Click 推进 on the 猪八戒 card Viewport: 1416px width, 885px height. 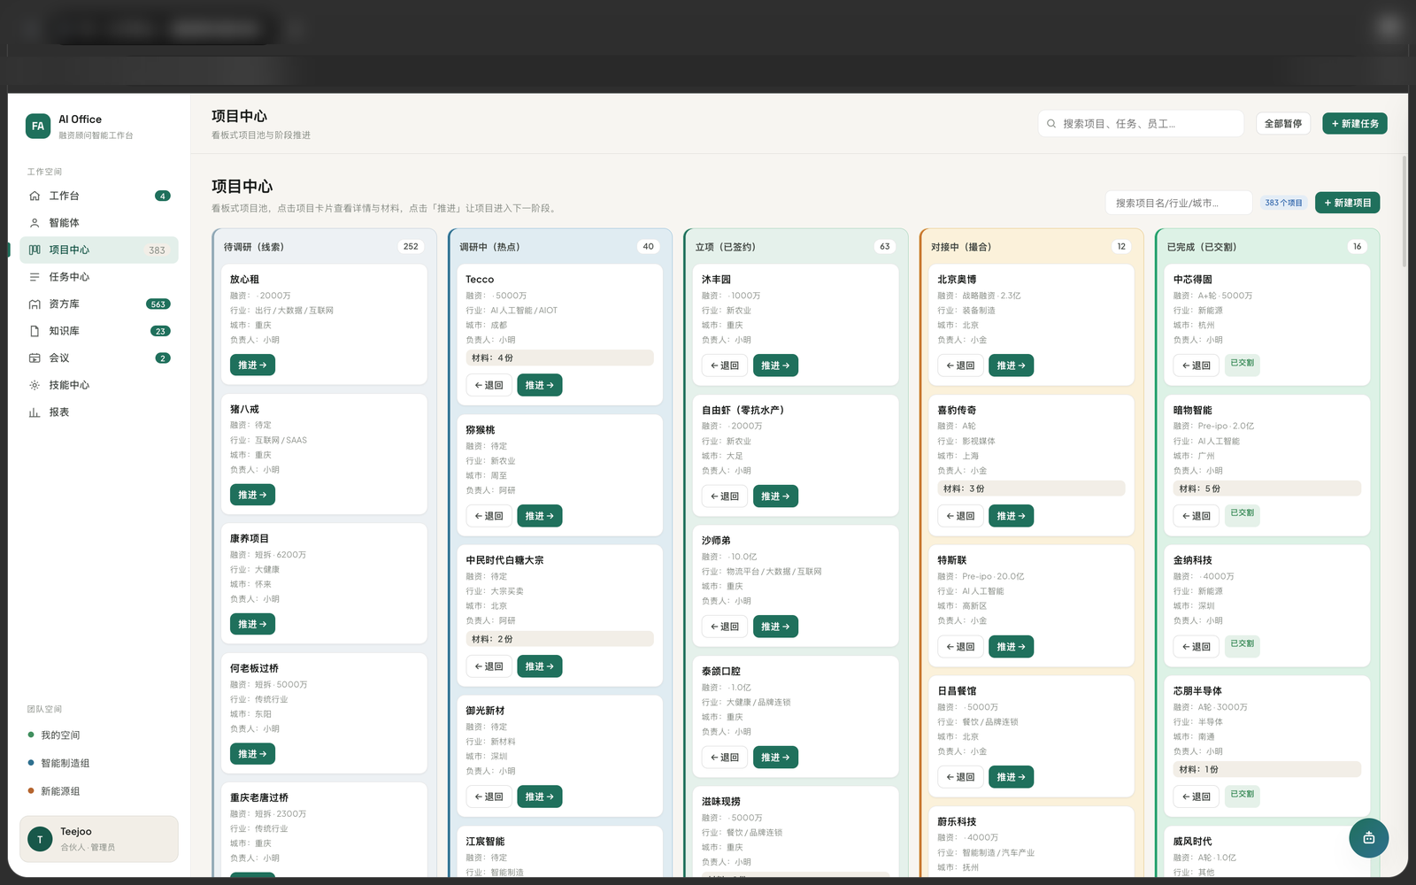(252, 495)
